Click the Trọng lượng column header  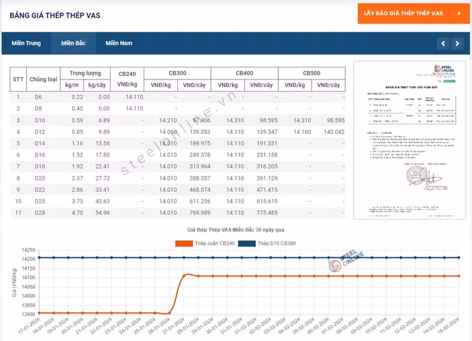85,73
